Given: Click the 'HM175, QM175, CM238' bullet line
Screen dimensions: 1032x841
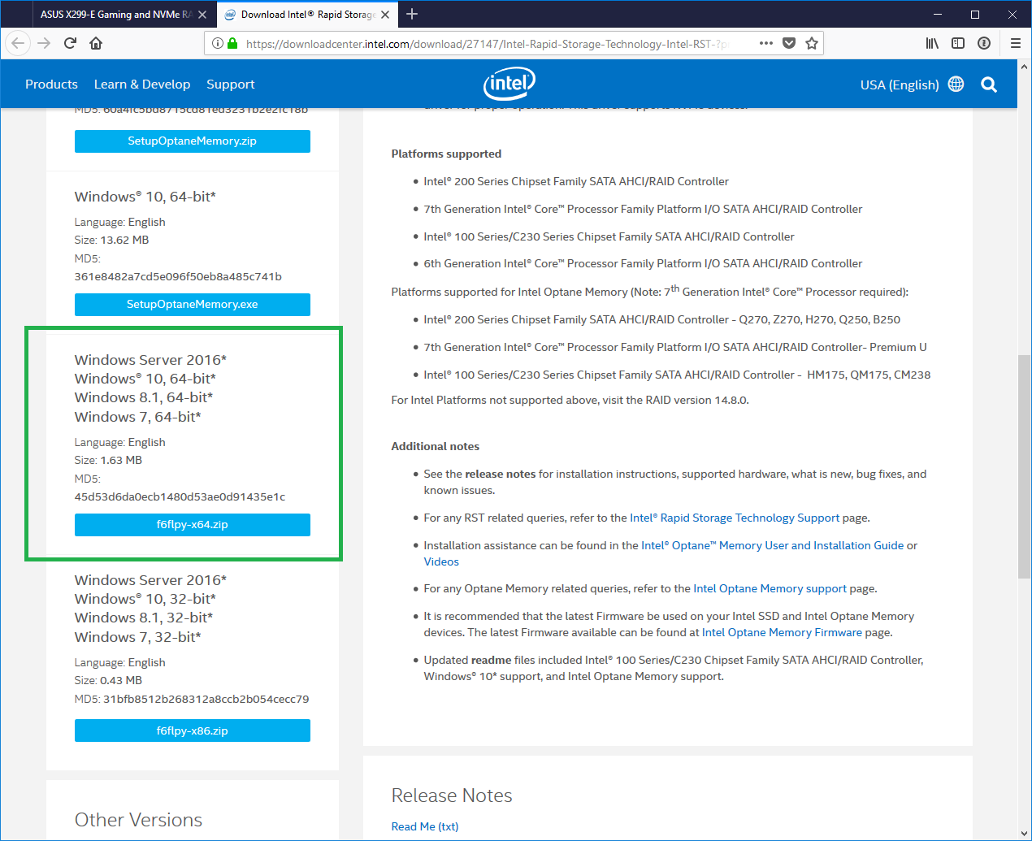Looking at the screenshot, I should tap(677, 375).
